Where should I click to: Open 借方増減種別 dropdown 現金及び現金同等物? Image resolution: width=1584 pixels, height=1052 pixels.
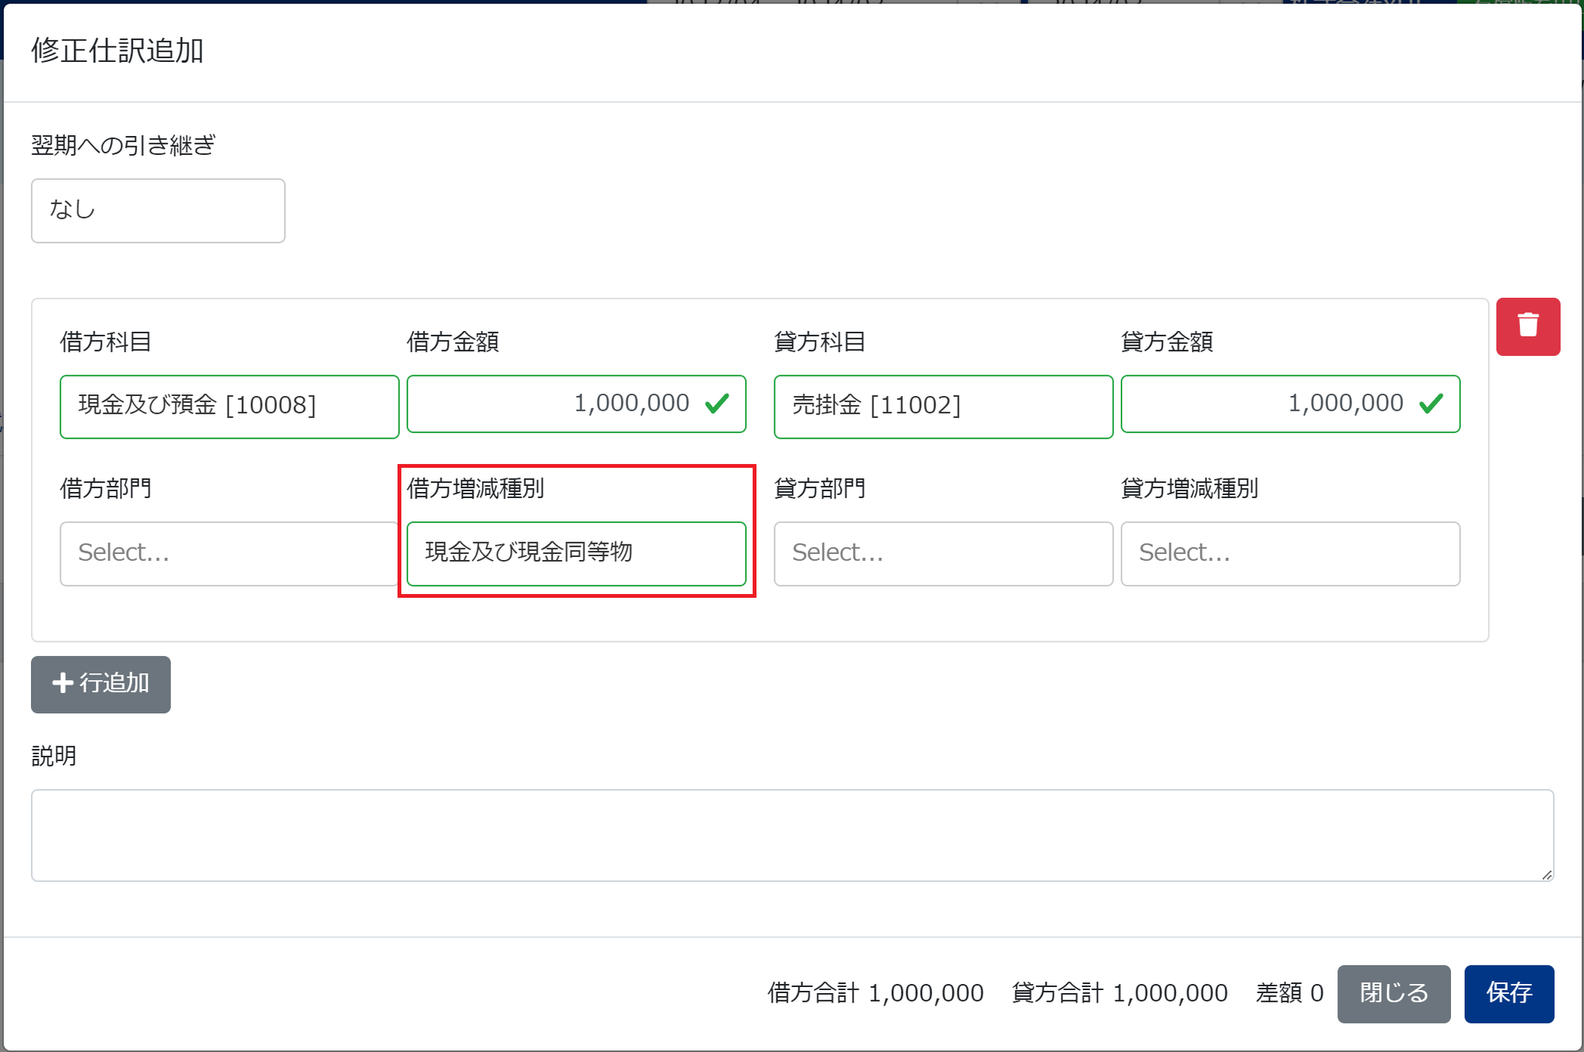pyautogui.click(x=576, y=553)
